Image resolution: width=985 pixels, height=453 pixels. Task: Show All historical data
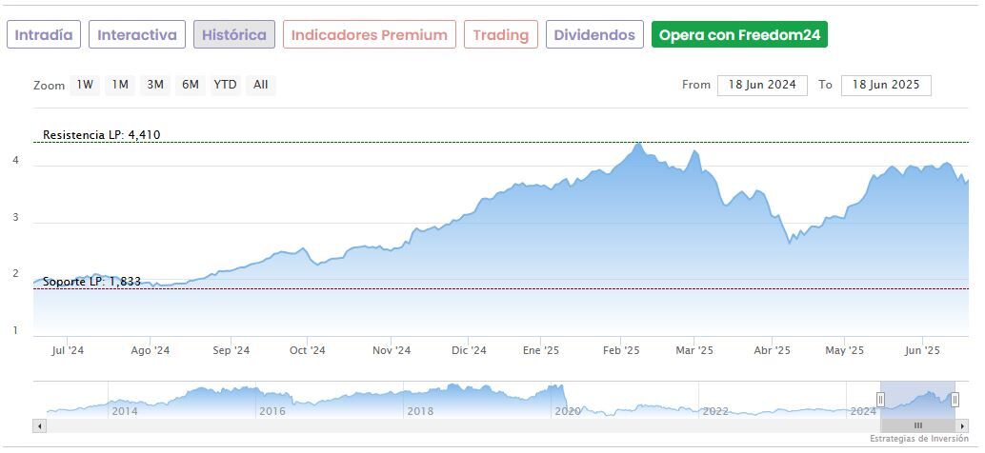point(260,85)
